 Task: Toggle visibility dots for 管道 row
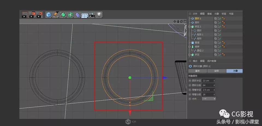tap(218, 43)
